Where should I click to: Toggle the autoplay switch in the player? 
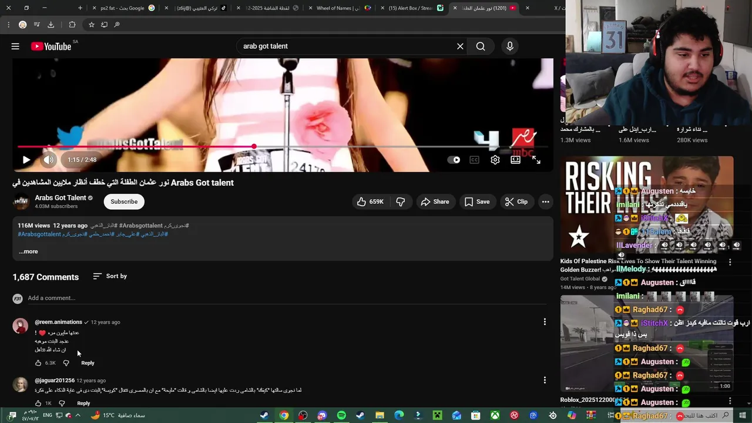point(454,160)
